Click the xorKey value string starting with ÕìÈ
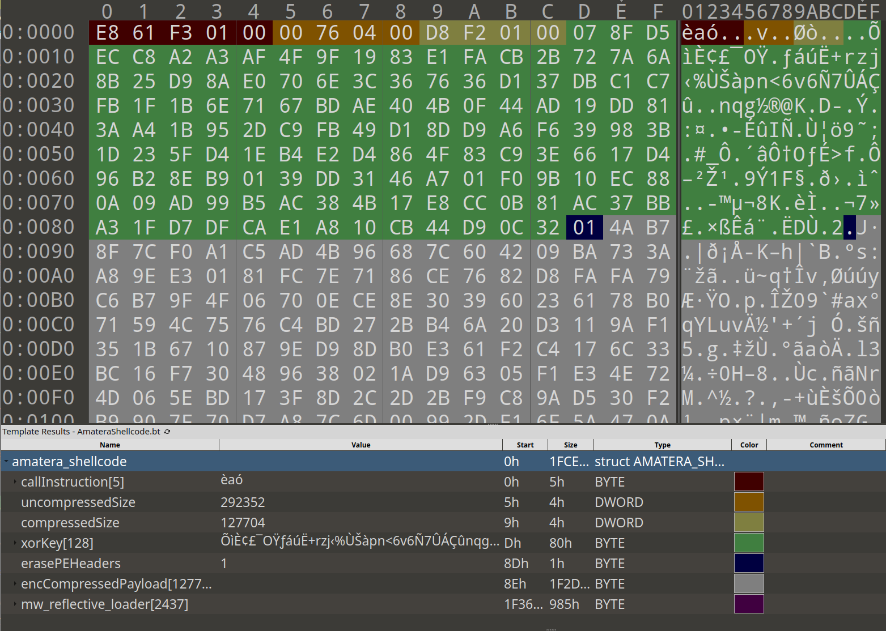The image size is (886, 631). coord(360,542)
